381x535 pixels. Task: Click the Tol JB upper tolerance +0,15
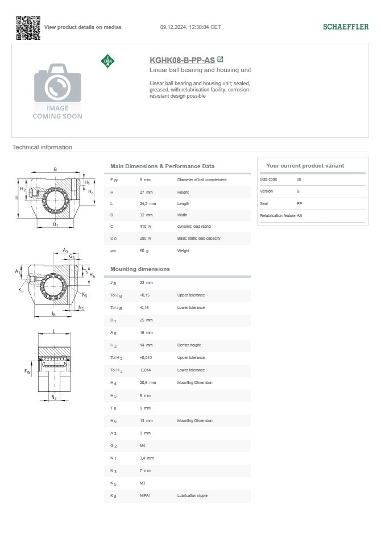(x=144, y=295)
